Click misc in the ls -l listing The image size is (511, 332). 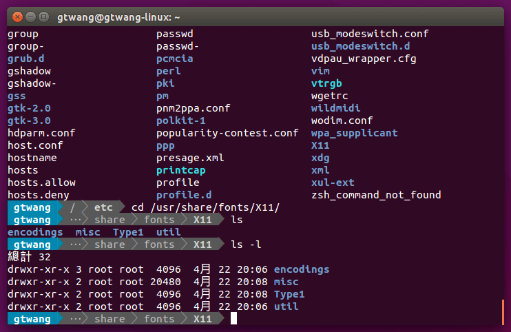[286, 282]
